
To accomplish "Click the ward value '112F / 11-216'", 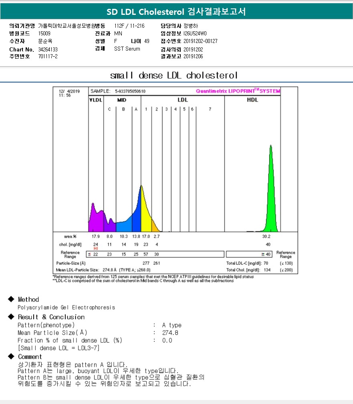I will pos(129,26).
